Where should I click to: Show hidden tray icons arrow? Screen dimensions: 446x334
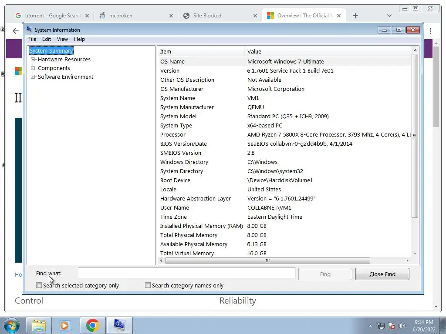[370, 326]
